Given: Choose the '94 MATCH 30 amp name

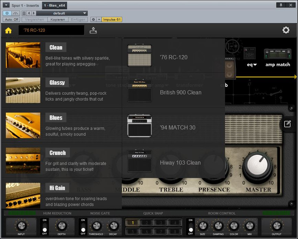Looking at the screenshot, I should tap(178, 128).
